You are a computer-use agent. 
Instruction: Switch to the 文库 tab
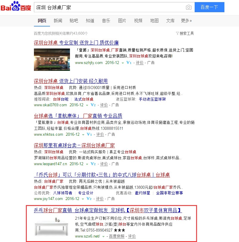pyautogui.click(x=170, y=21)
